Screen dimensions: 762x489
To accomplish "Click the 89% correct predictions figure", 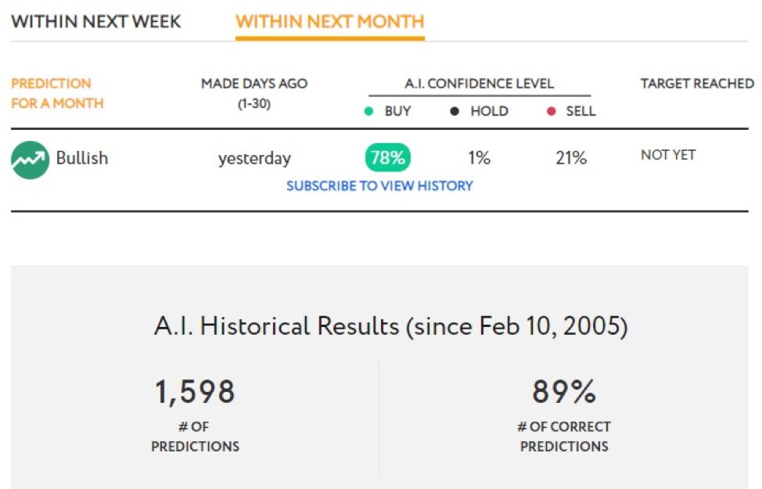I will tap(564, 392).
